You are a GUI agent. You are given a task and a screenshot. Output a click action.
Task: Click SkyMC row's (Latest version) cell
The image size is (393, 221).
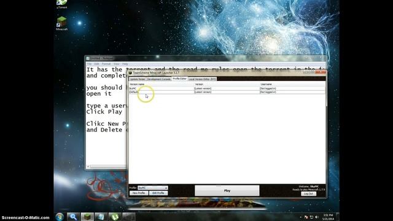203,88
